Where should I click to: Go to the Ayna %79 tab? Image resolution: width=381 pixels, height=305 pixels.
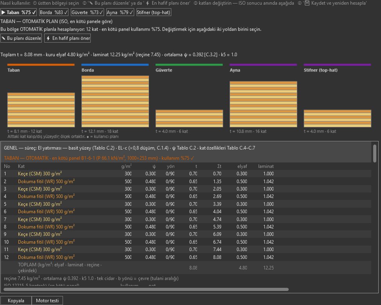coord(120,12)
